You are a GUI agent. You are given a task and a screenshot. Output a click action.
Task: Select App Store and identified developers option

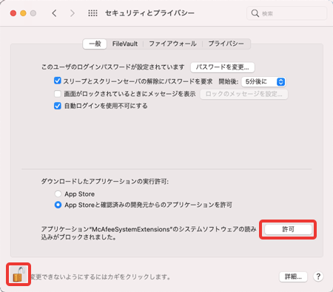pyautogui.click(x=58, y=205)
